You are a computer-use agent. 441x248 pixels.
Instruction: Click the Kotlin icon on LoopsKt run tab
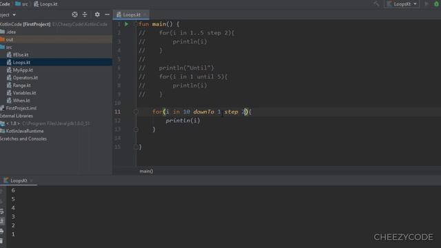[6, 180]
